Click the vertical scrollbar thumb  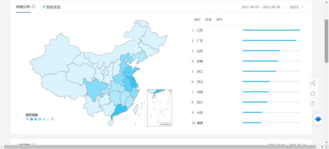click(x=326, y=41)
